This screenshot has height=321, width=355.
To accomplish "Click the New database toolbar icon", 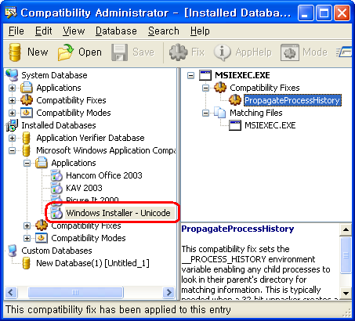I will (x=15, y=52).
